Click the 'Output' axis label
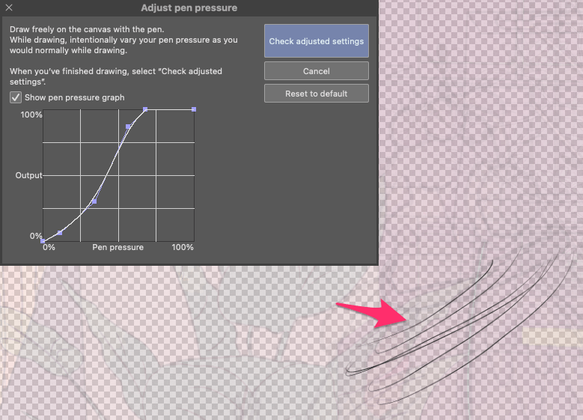The image size is (583, 420). (x=28, y=175)
